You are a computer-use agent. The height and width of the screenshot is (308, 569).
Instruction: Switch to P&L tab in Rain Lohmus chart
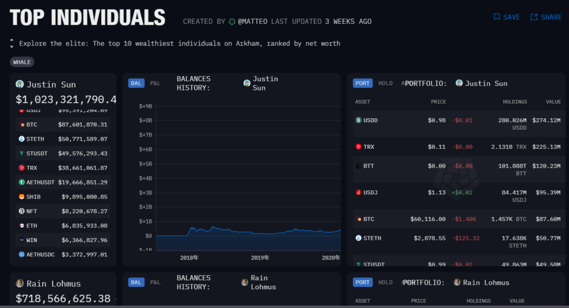[x=156, y=282]
